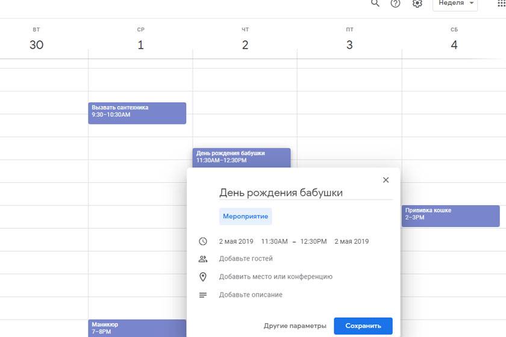Open the Вызвать сантехника event

coord(137,113)
